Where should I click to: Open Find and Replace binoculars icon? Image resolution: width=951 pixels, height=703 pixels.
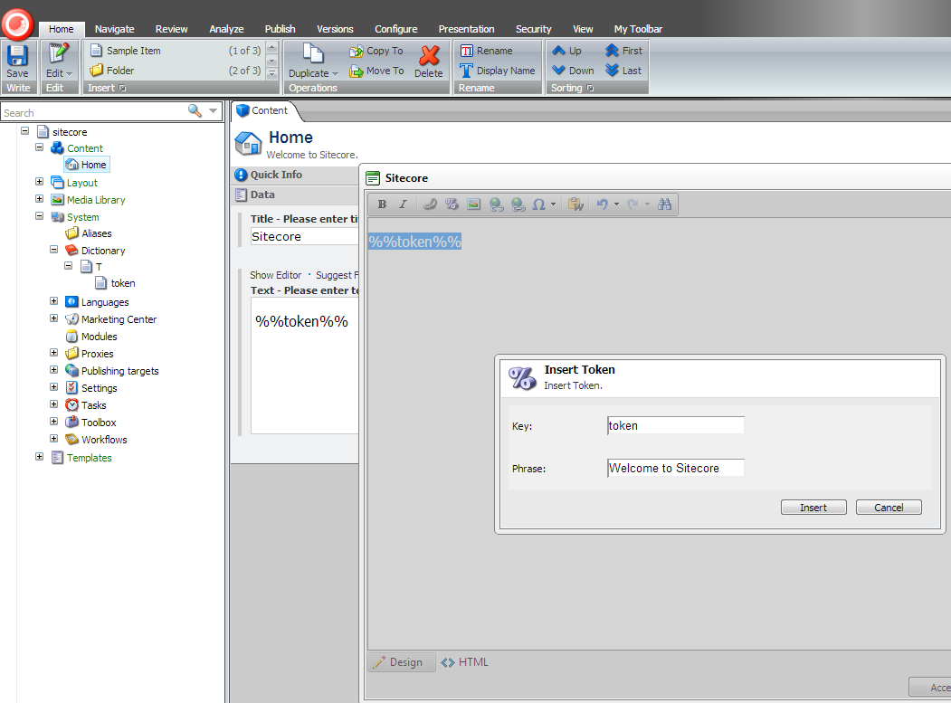(x=665, y=204)
